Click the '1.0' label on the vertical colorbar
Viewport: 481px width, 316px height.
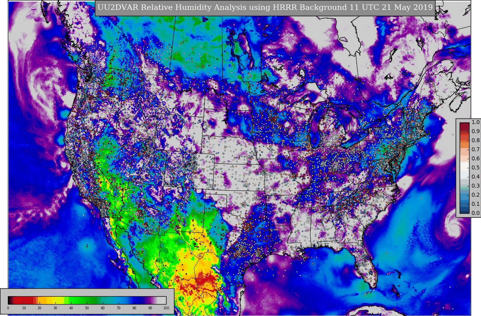point(475,122)
